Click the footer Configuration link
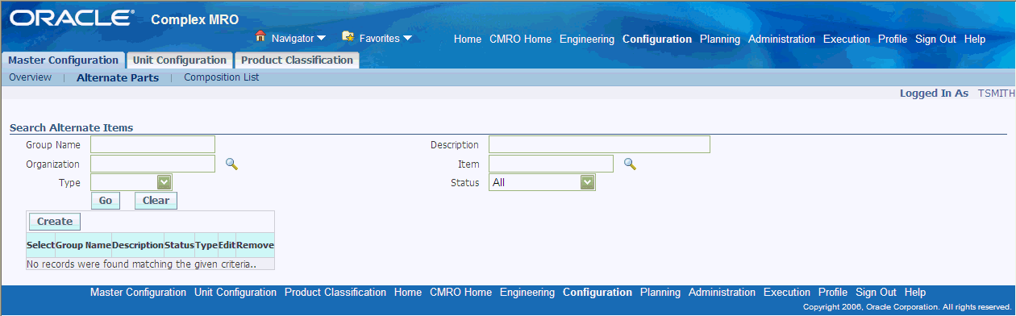The height and width of the screenshot is (316, 1016). [598, 293]
